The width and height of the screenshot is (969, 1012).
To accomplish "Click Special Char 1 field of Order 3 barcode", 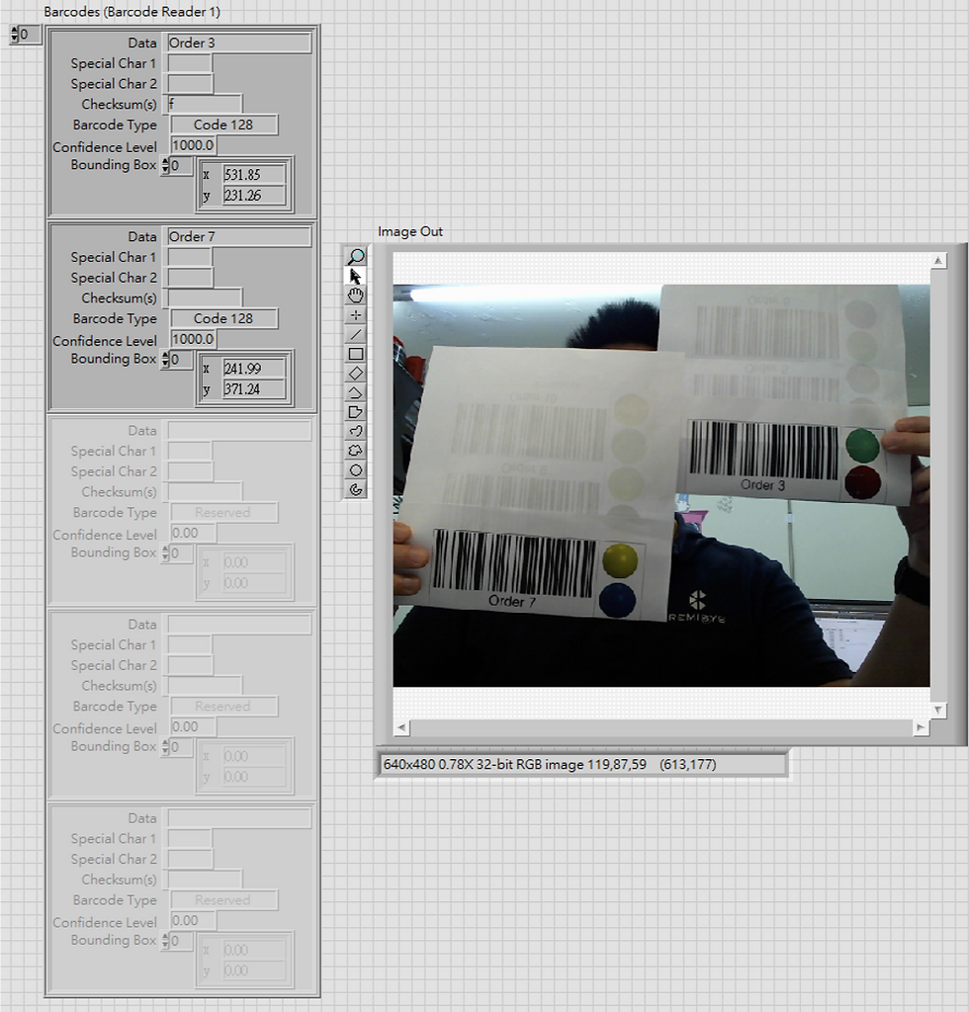I will (x=190, y=63).
